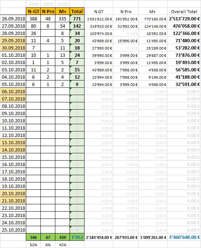Click the M+ orange header cell
This screenshot has width=201, height=248.
(63, 11)
